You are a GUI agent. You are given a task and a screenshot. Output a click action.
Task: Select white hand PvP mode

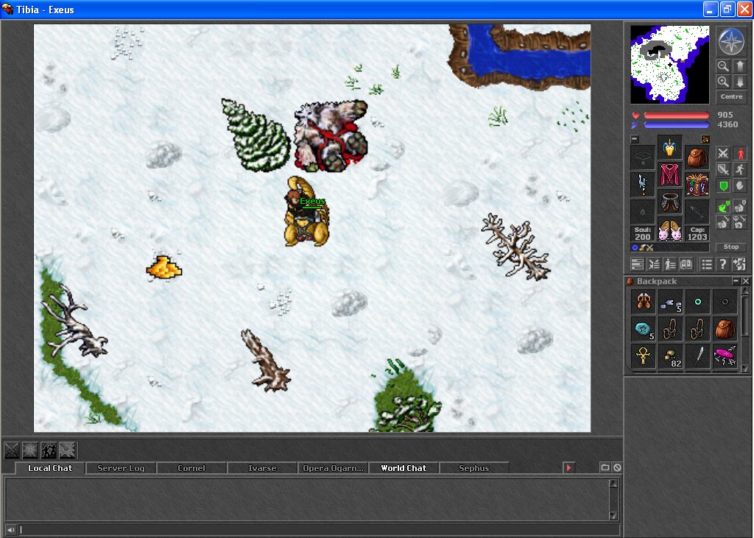coord(740,207)
